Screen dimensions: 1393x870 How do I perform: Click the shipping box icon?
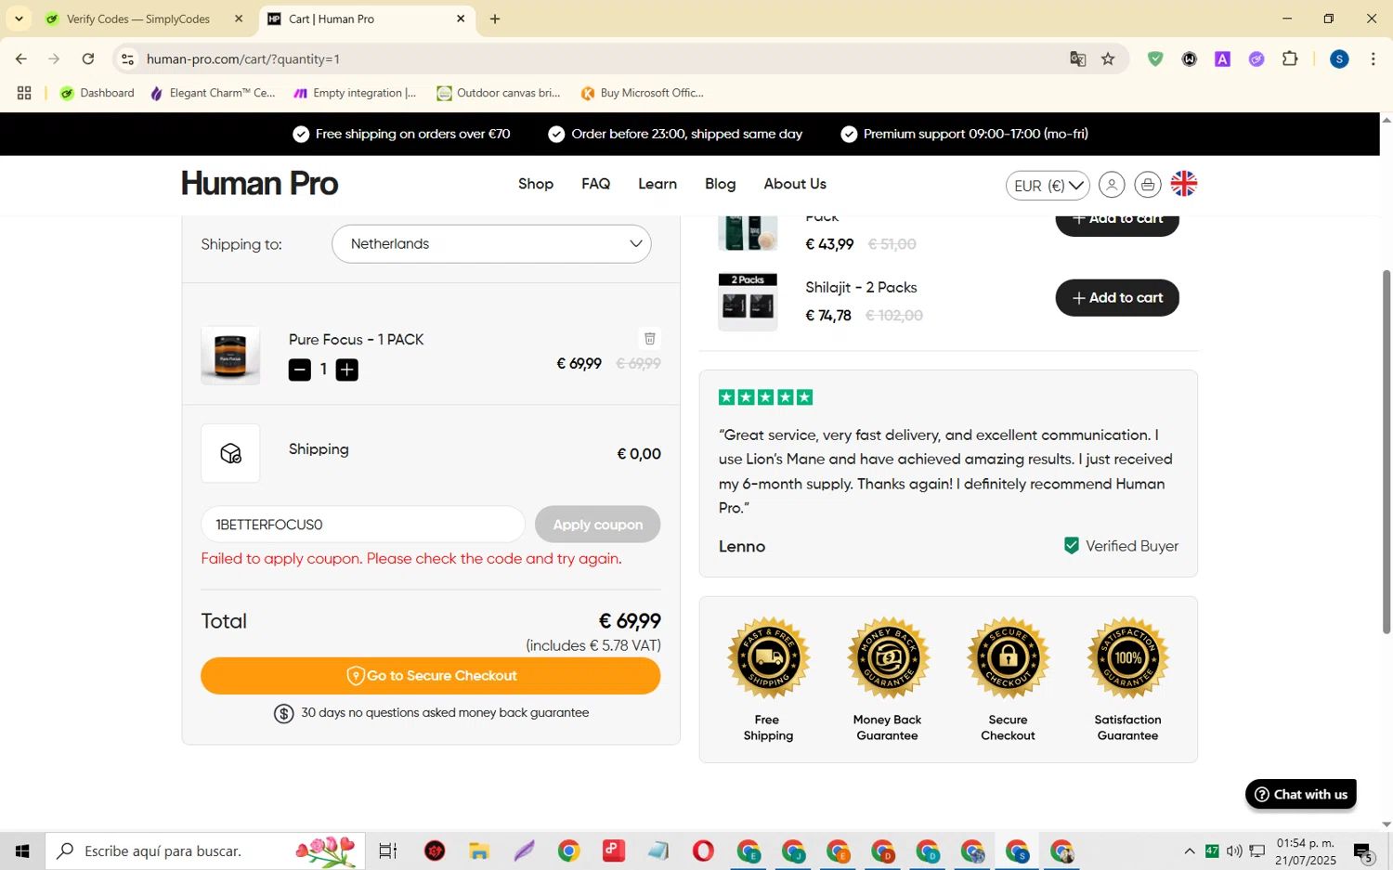point(230,453)
